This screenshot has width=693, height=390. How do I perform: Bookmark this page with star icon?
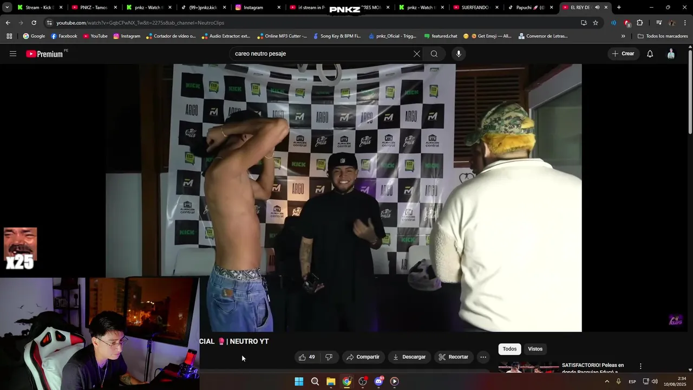[x=596, y=23]
